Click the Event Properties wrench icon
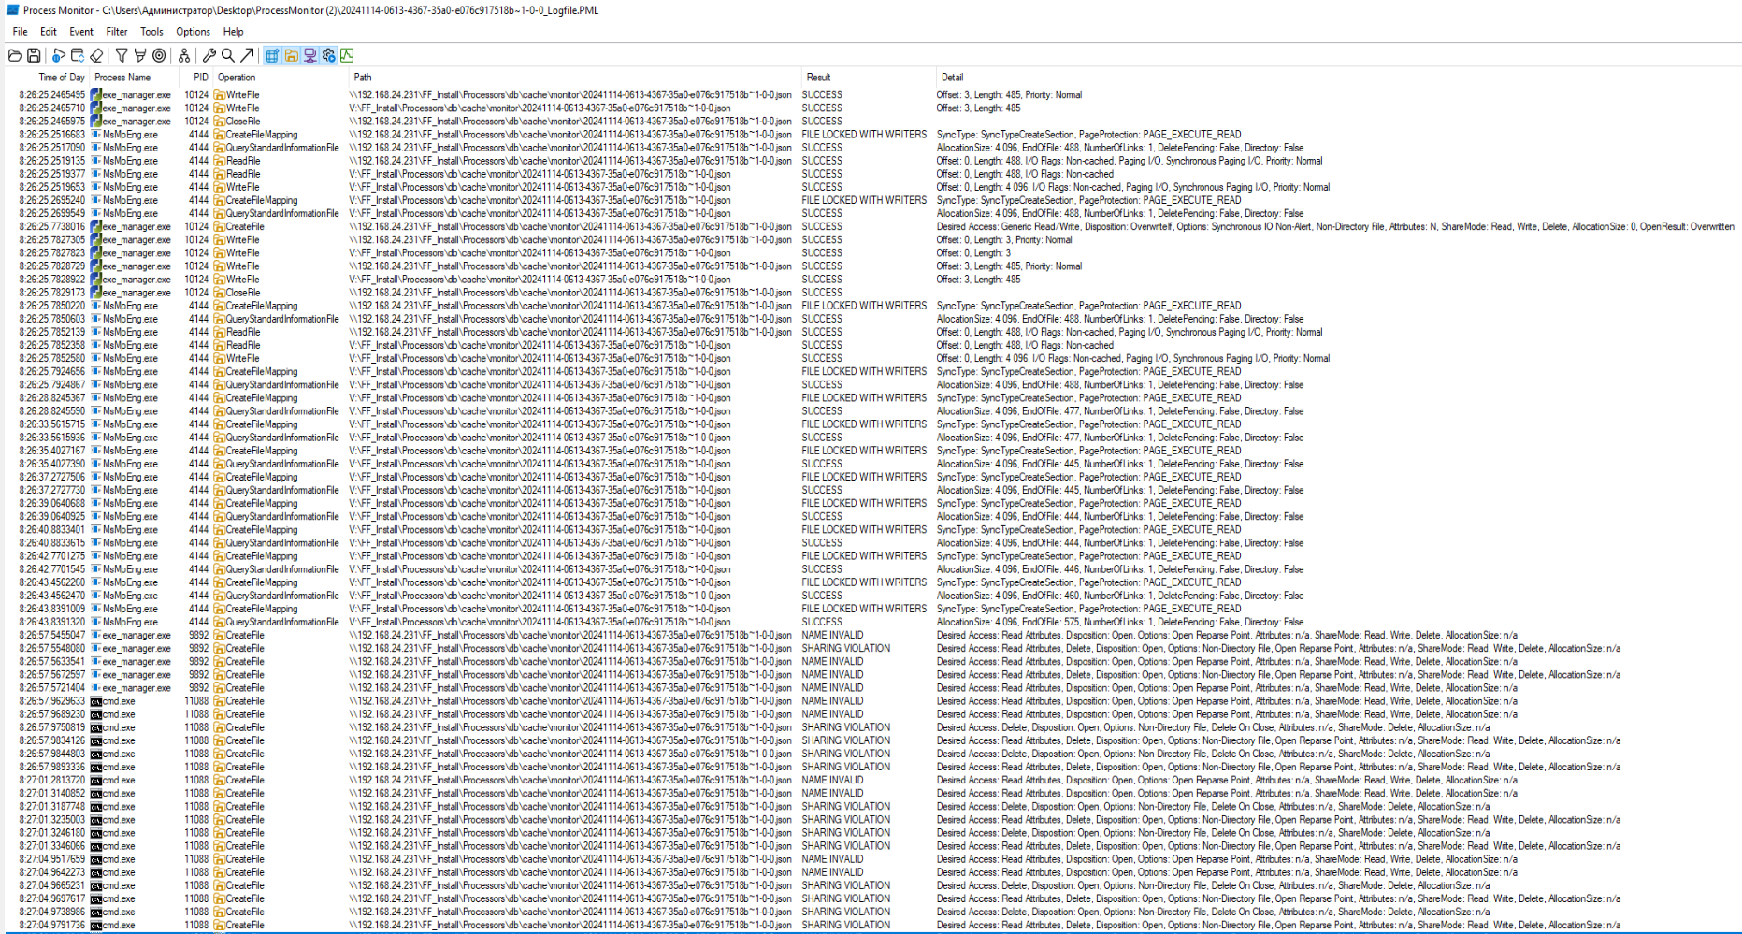1742x934 pixels. pyautogui.click(x=209, y=55)
